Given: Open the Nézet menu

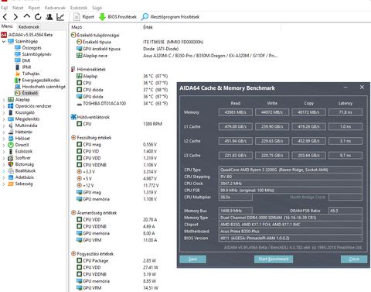Looking at the screenshot, I should tap(18, 8).
